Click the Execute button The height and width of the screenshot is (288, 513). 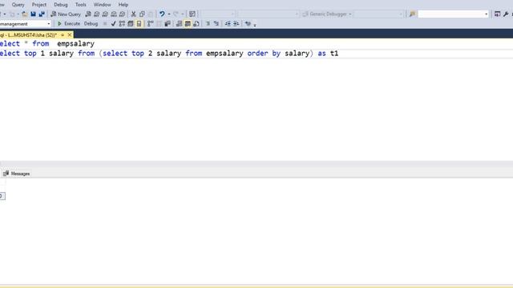69,23
